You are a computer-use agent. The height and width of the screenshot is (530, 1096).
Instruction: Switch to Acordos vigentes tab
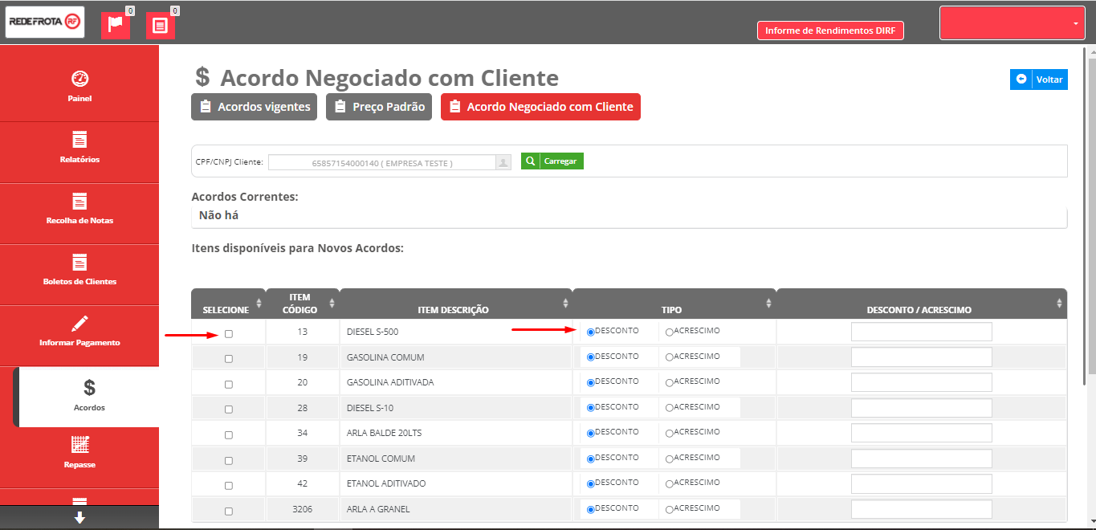coord(255,107)
